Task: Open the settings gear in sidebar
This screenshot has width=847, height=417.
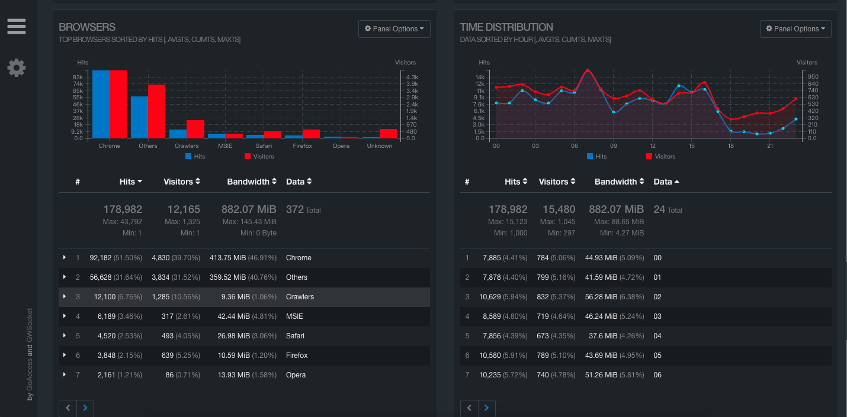Action: [x=16, y=67]
